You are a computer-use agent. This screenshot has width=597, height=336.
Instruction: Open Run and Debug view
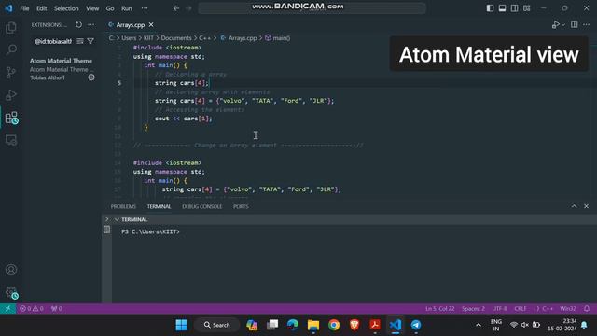point(11,95)
